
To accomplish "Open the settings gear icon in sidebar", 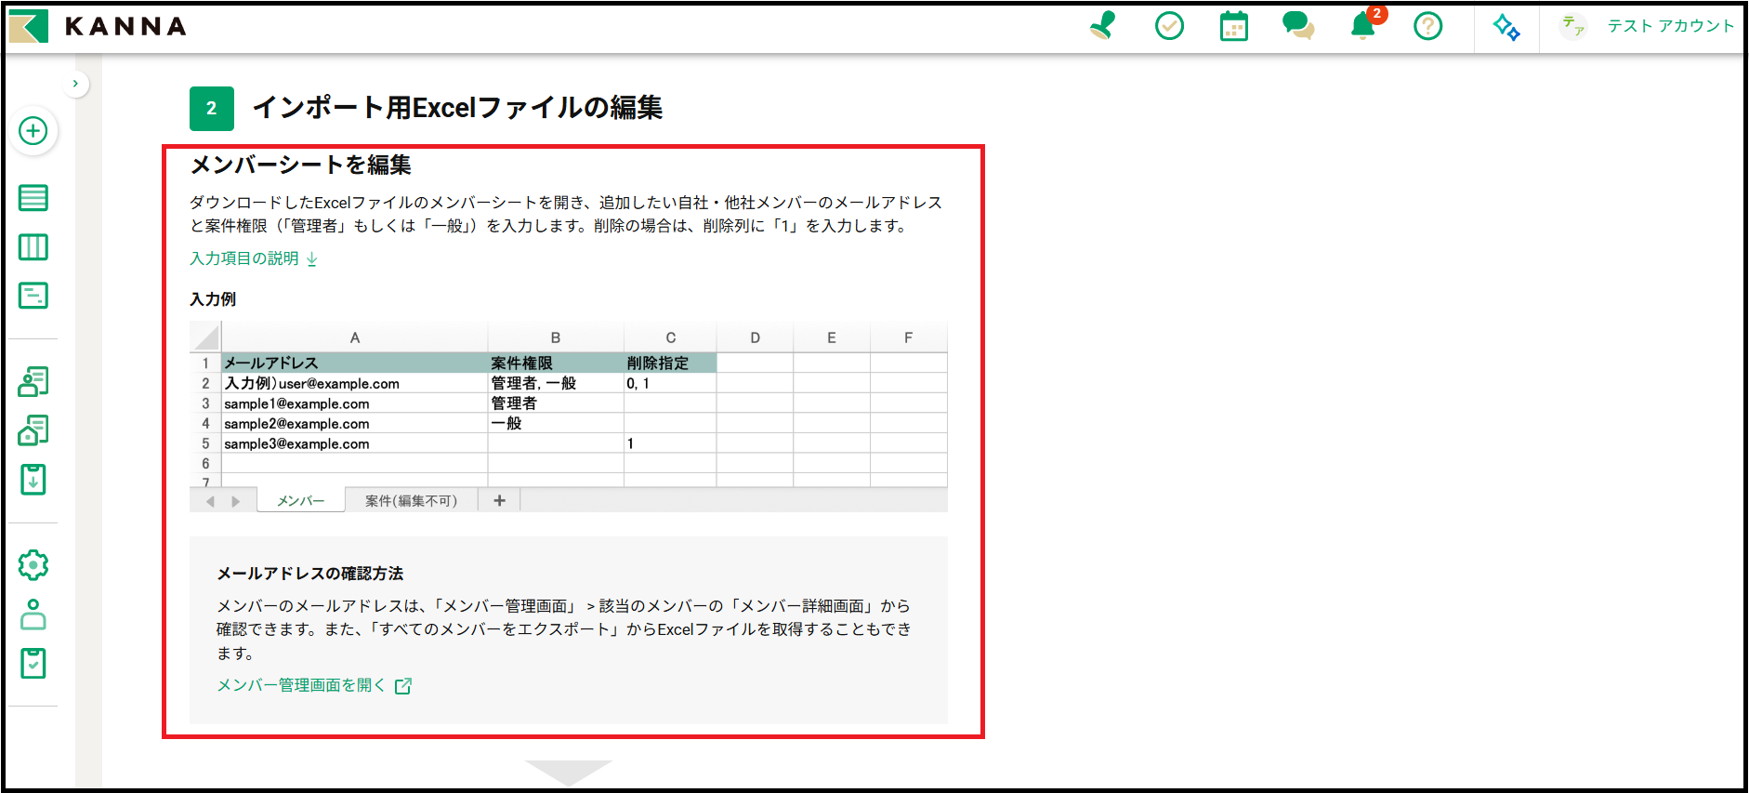I will (x=33, y=565).
